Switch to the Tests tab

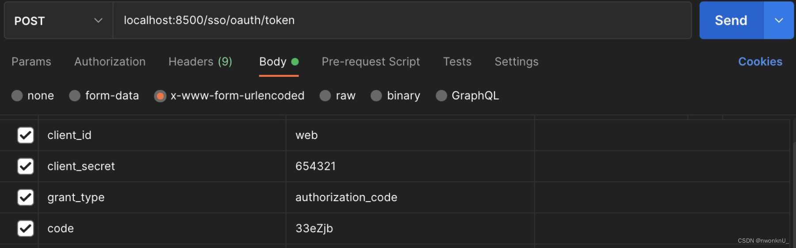coord(457,61)
